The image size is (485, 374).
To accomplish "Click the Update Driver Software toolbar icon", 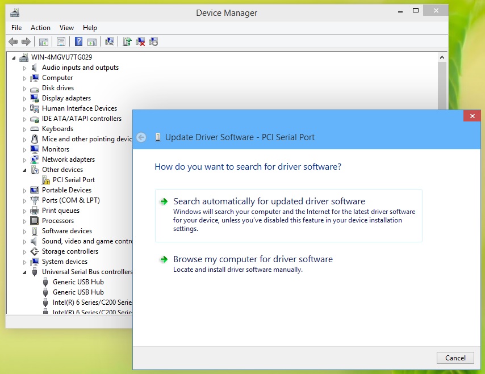I will point(127,41).
